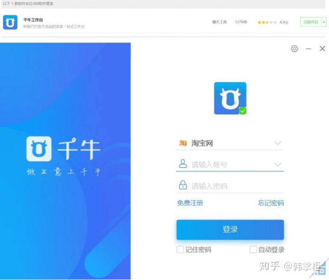Open login settings gear icon
329x280 pixels.
point(294,49)
